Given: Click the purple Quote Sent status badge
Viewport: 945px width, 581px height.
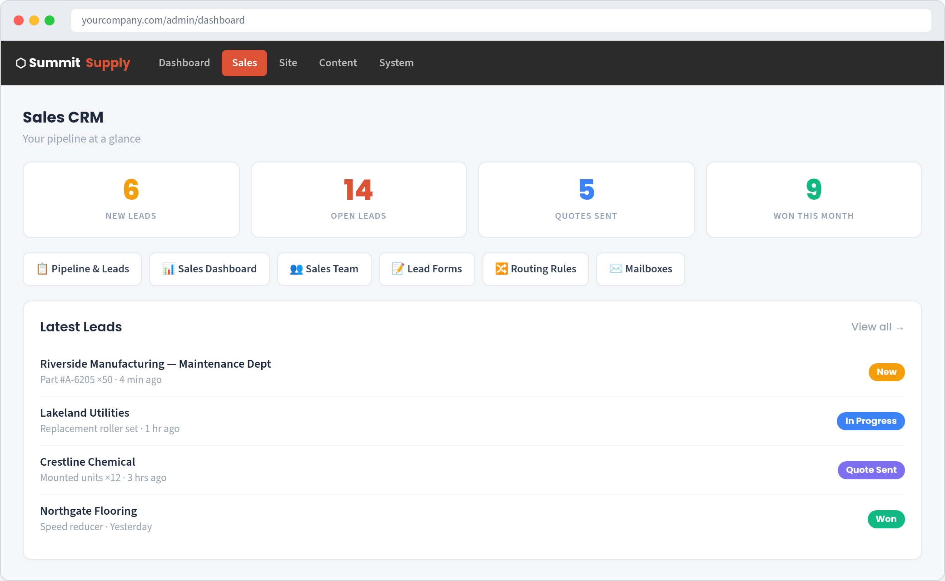Looking at the screenshot, I should coord(871,470).
